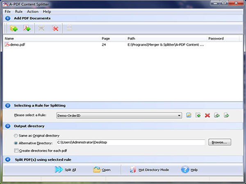
Task: Select the demo.pdf file row
Action: (x=122, y=45)
